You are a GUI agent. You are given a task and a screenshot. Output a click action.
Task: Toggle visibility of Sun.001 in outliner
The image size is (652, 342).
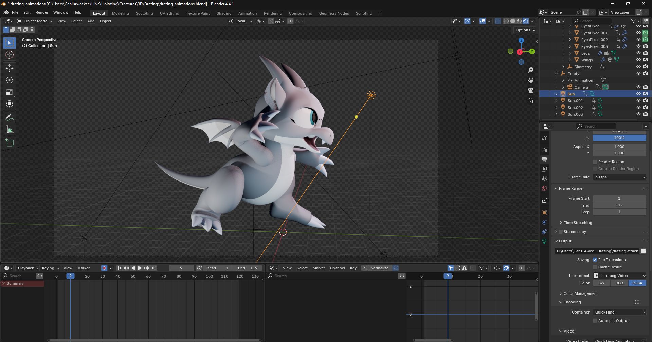tap(638, 101)
